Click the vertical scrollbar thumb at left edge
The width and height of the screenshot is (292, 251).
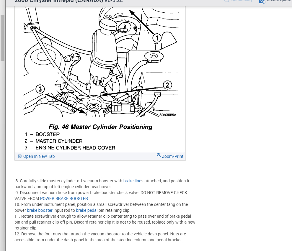pyautogui.click(x=2, y=38)
